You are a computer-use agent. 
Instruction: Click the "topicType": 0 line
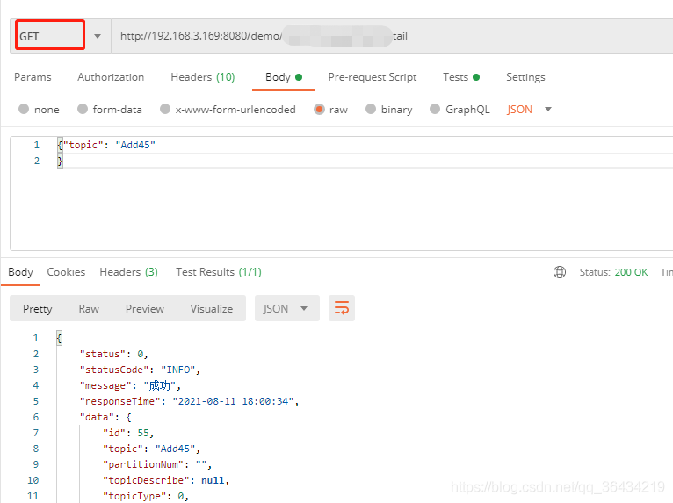[146, 496]
